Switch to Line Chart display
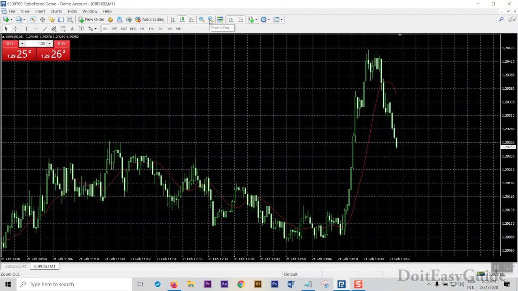This screenshot has width=518, height=291. pyautogui.click(x=191, y=19)
